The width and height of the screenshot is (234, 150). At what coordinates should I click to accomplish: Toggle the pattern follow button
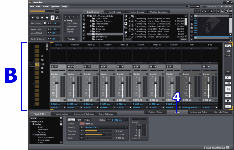point(52,18)
